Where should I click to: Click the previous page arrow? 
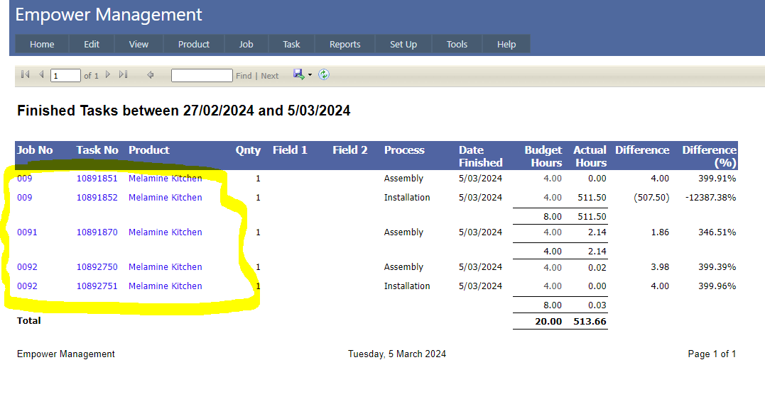tap(41, 74)
